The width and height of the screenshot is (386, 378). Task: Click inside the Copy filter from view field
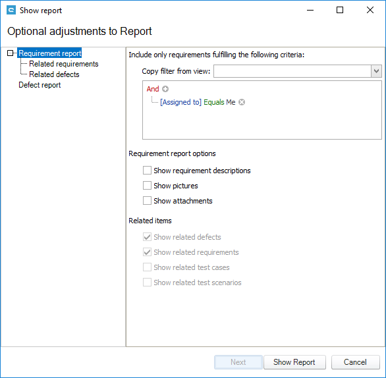292,71
